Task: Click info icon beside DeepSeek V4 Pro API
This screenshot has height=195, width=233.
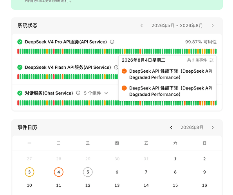Action: pyautogui.click(x=112, y=42)
